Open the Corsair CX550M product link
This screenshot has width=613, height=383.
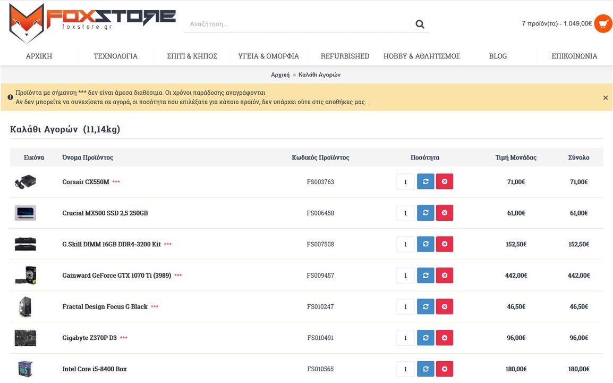pos(86,182)
